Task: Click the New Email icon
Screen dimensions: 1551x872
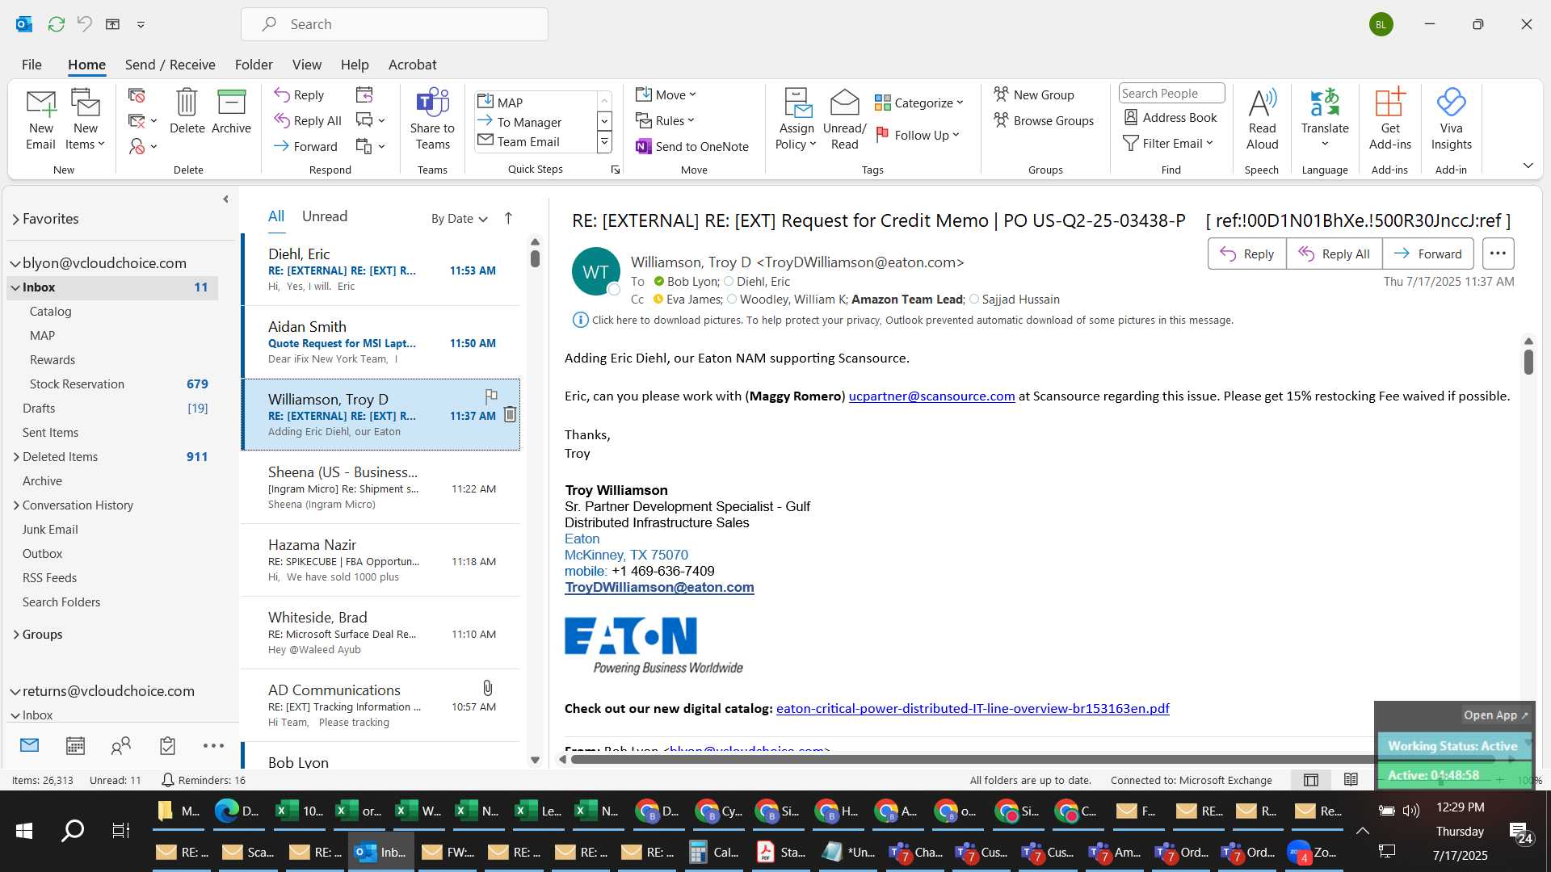Action: [x=40, y=119]
